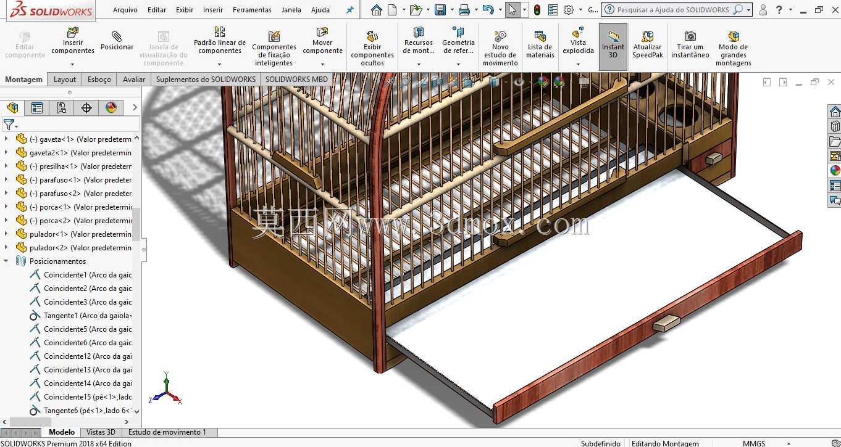Open Vistas 3D bottom tab
Image resolution: width=841 pixels, height=447 pixels.
101,432
